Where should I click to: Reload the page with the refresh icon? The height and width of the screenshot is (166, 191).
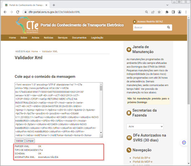click(x=18, y=12)
